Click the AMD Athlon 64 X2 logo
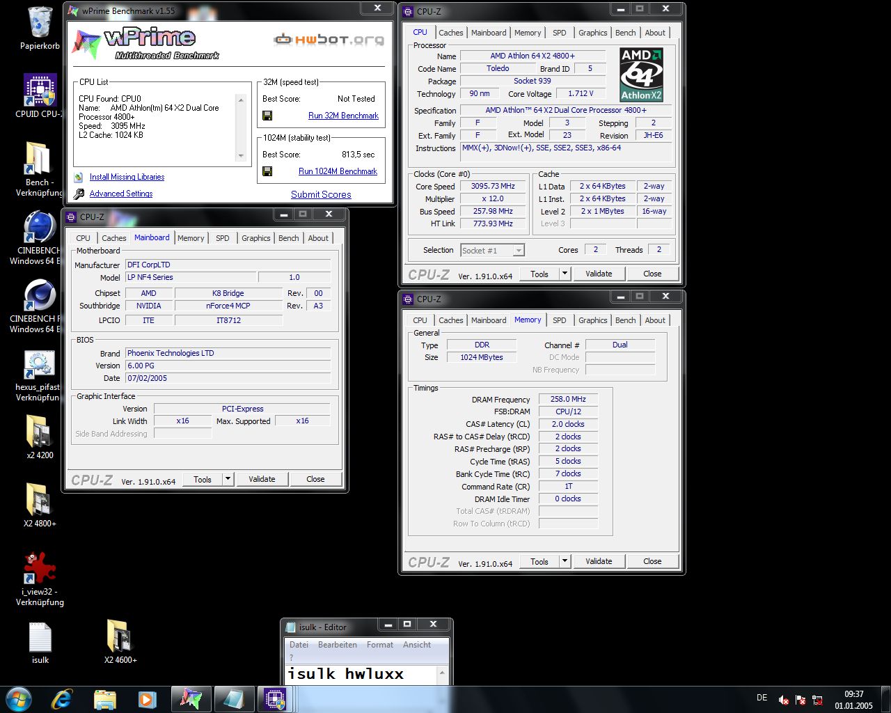This screenshot has height=713, width=891. 641,75
